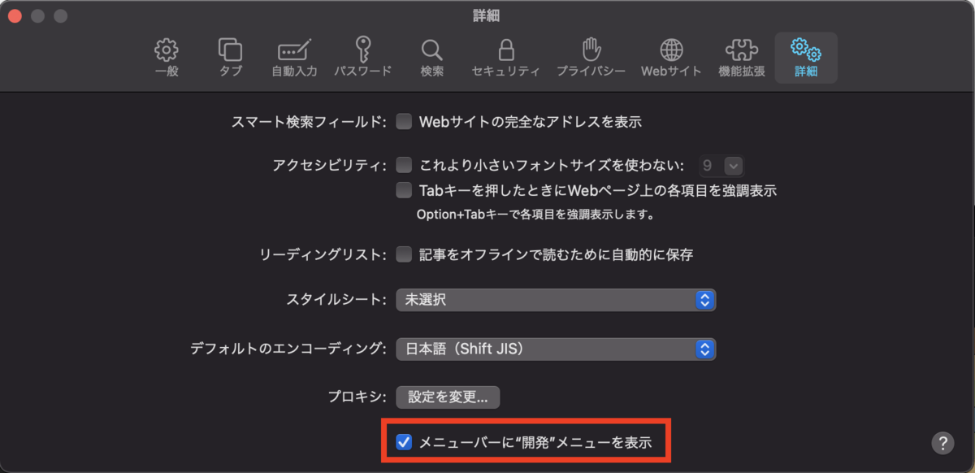
Task: Open the パスワード (Passwords) pane
Action: coord(361,55)
